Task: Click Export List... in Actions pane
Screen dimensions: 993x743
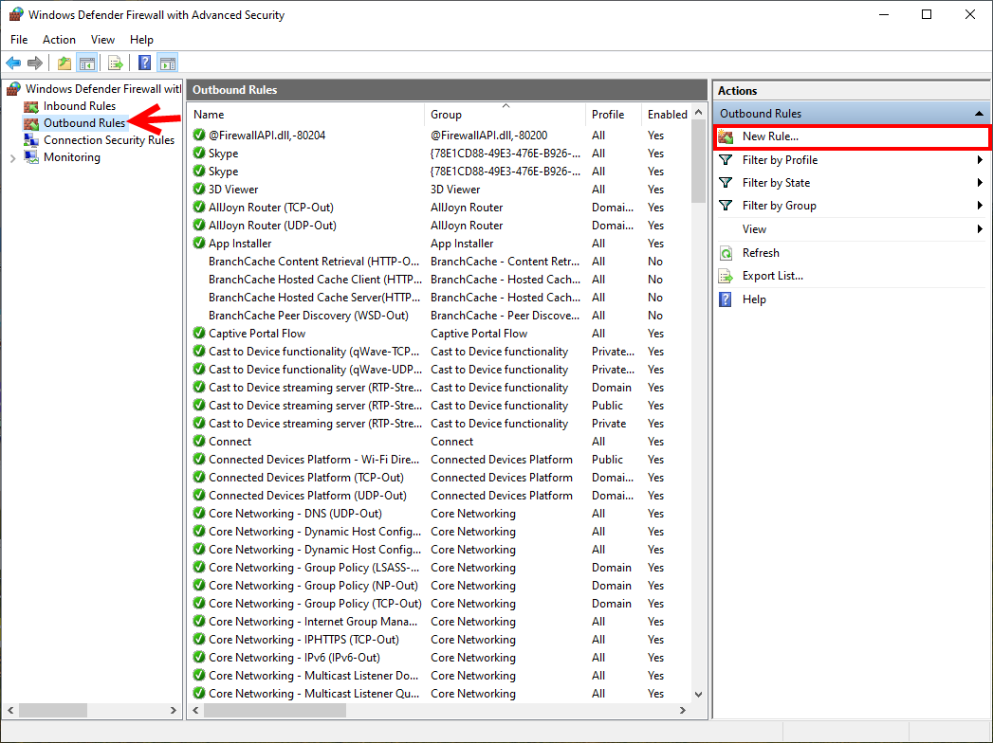Action: pyautogui.click(x=773, y=276)
